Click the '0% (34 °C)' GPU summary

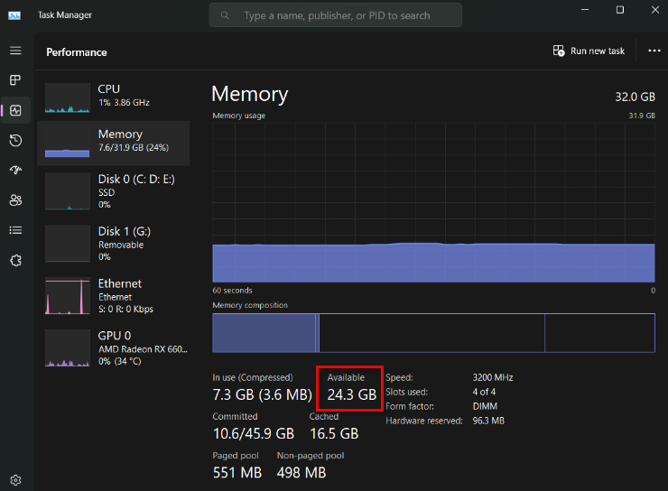click(120, 362)
